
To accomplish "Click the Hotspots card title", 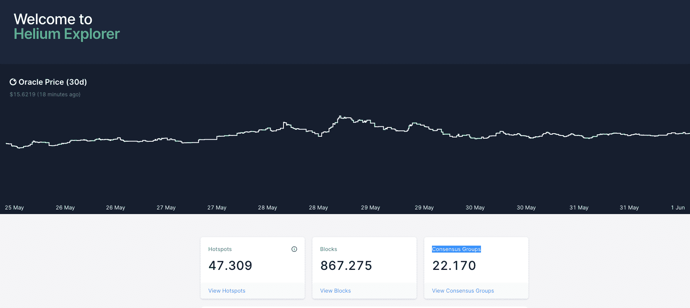I will 220,249.
